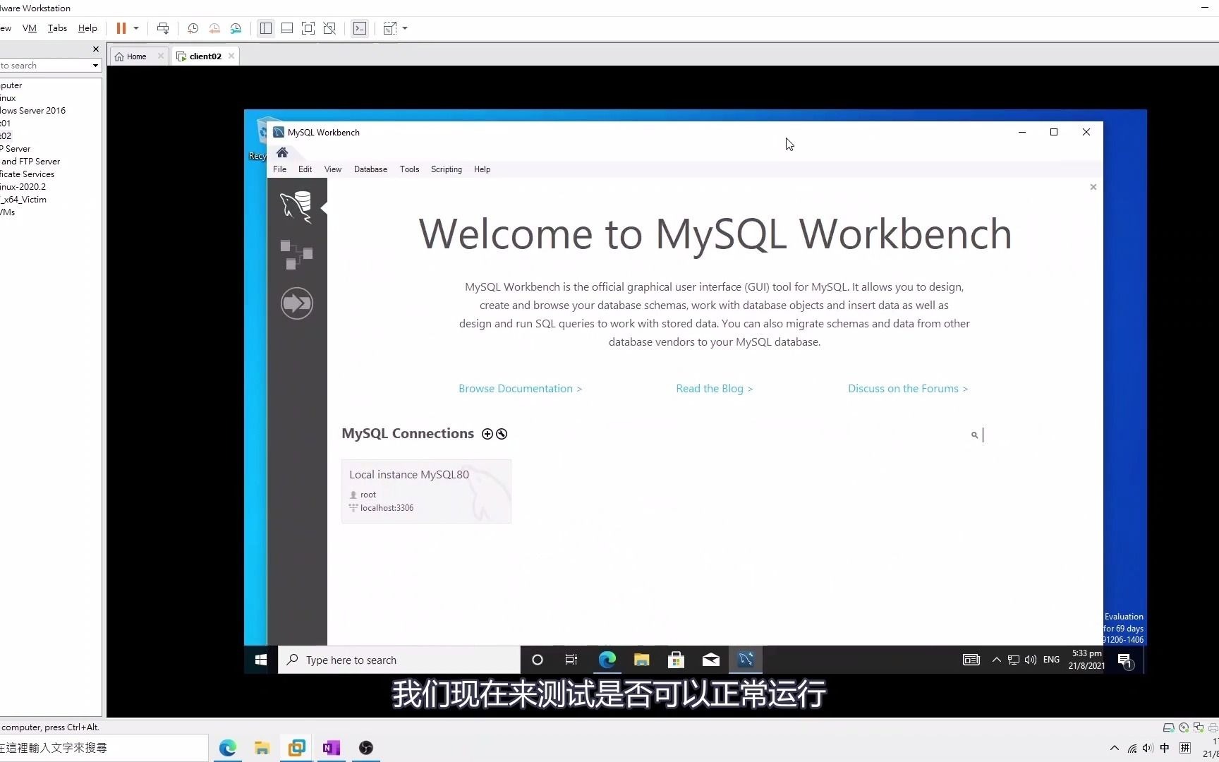This screenshot has height=762, width=1219.
Task: Open the Scripting menu in Workbench
Action: pyautogui.click(x=447, y=169)
